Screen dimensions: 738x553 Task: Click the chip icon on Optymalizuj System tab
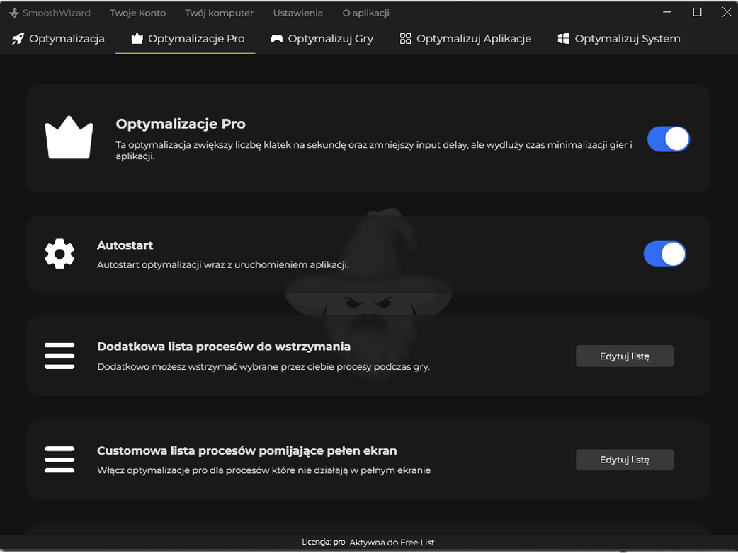point(564,39)
